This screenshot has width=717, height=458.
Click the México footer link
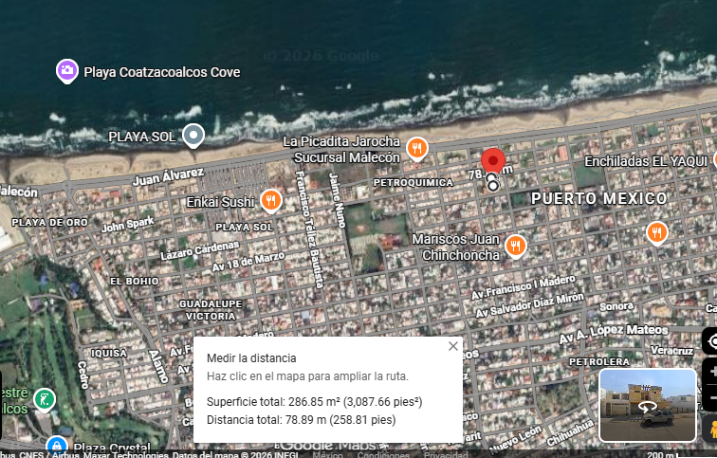click(327, 455)
